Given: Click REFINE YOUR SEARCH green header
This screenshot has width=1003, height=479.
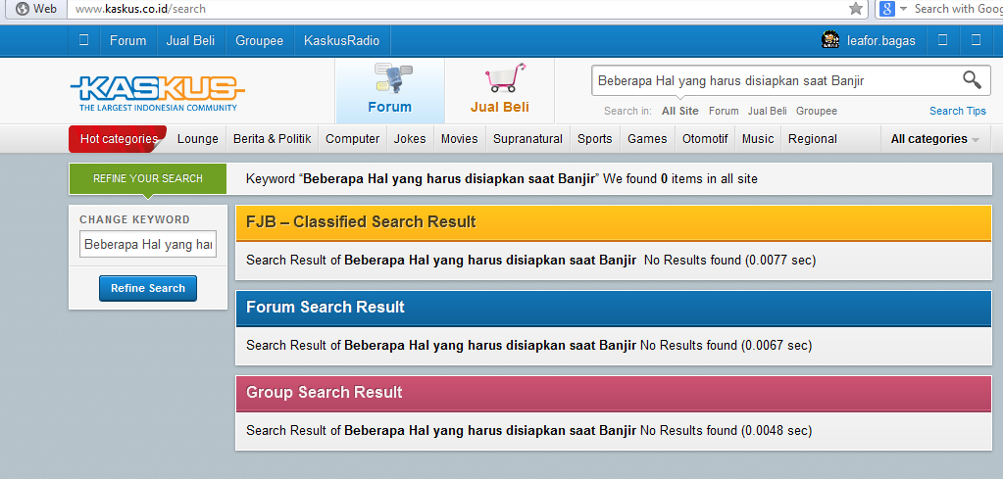Looking at the screenshot, I should 148,178.
